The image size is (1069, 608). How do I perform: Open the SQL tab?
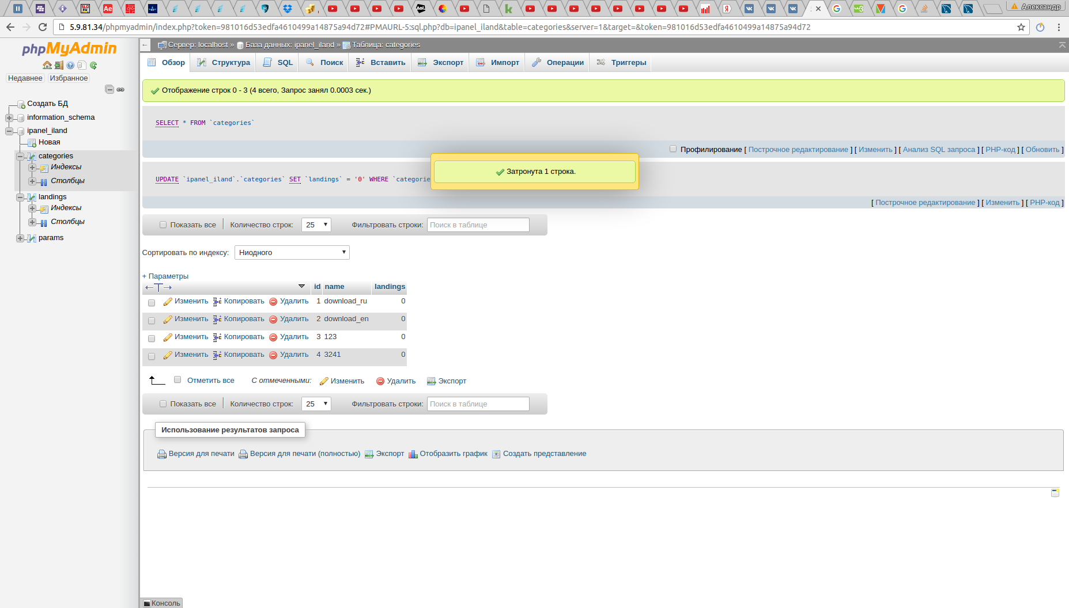[278, 63]
